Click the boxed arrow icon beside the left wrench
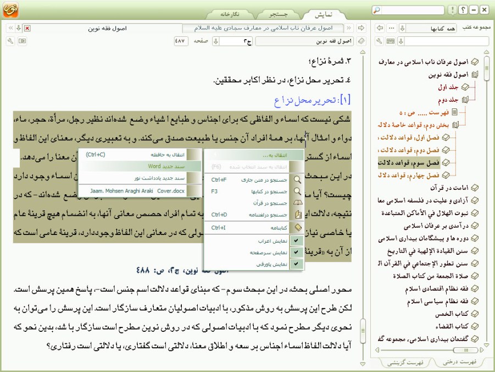The image size is (495, 372). [22, 41]
